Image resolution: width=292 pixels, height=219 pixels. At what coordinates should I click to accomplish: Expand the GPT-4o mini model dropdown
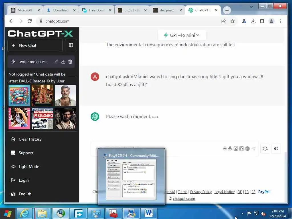(x=182, y=35)
